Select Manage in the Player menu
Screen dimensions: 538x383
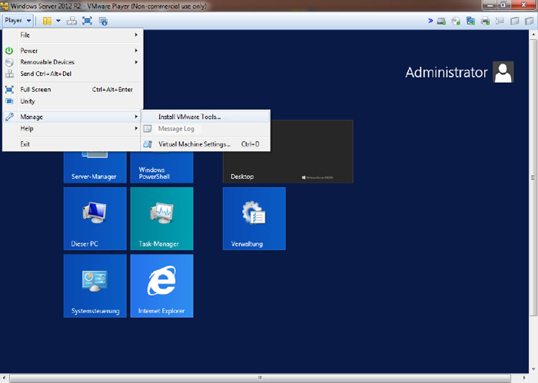(73, 117)
